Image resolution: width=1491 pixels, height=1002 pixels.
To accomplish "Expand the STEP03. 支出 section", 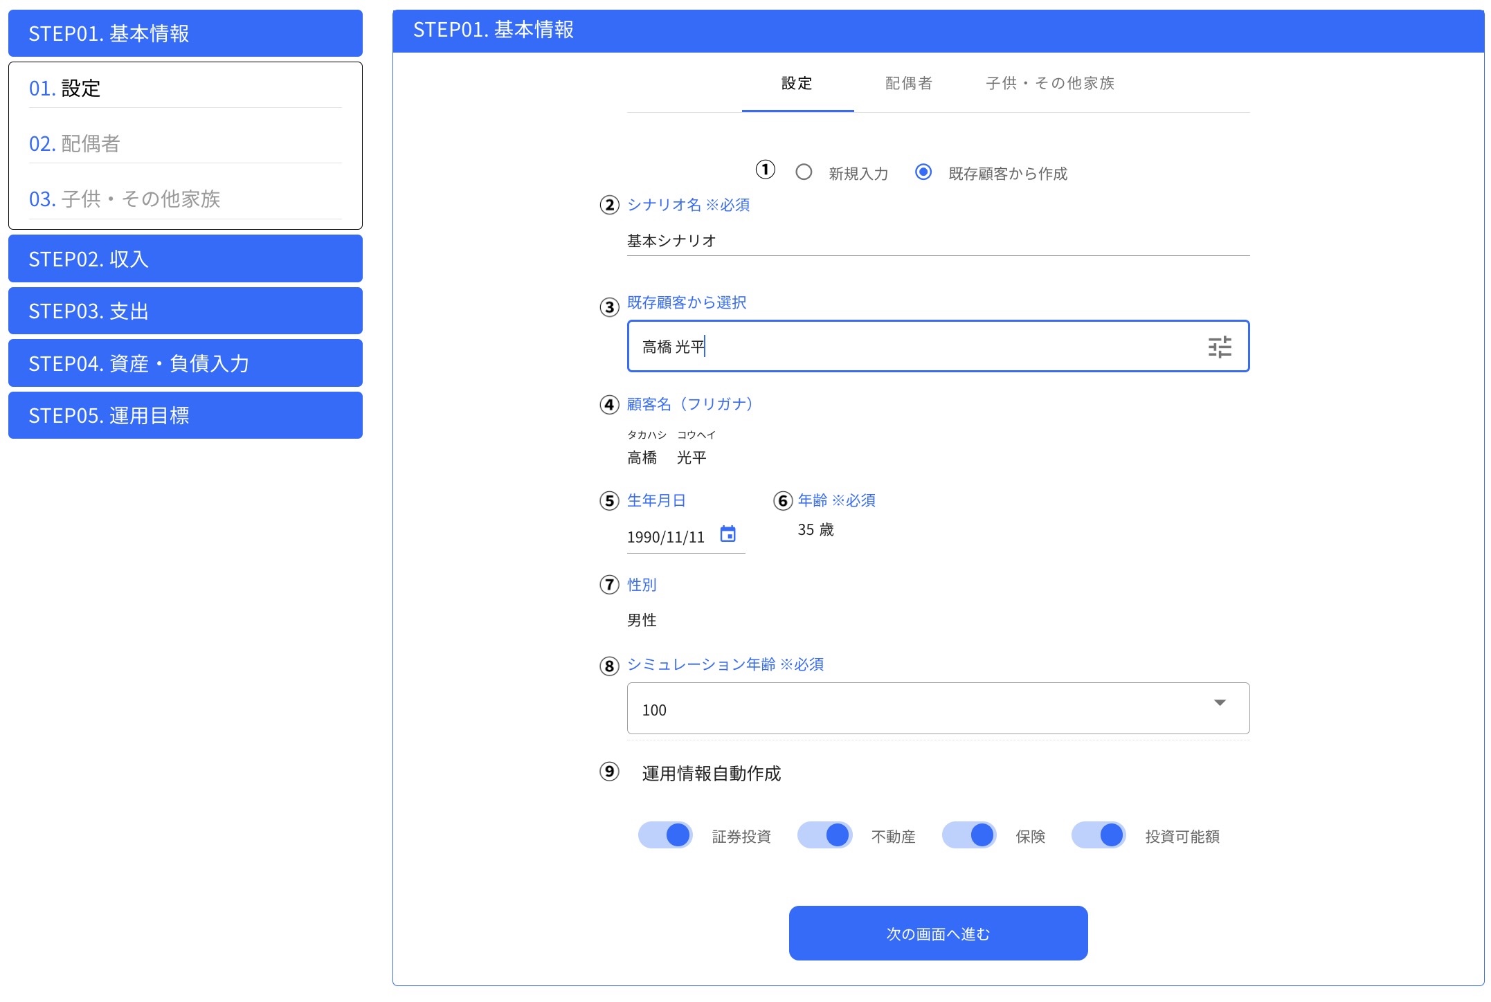I will coord(186,311).
